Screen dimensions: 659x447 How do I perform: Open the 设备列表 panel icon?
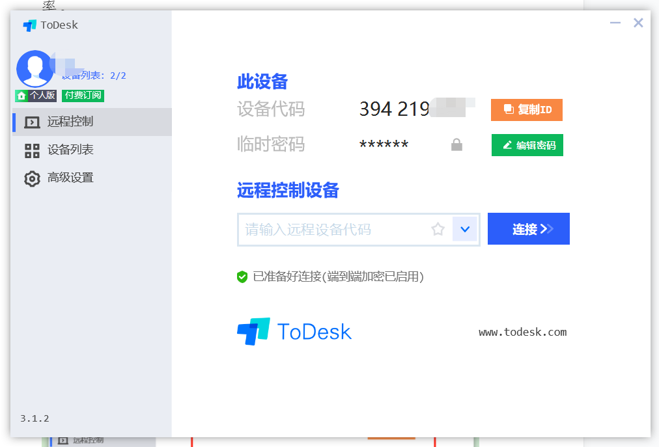click(31, 150)
